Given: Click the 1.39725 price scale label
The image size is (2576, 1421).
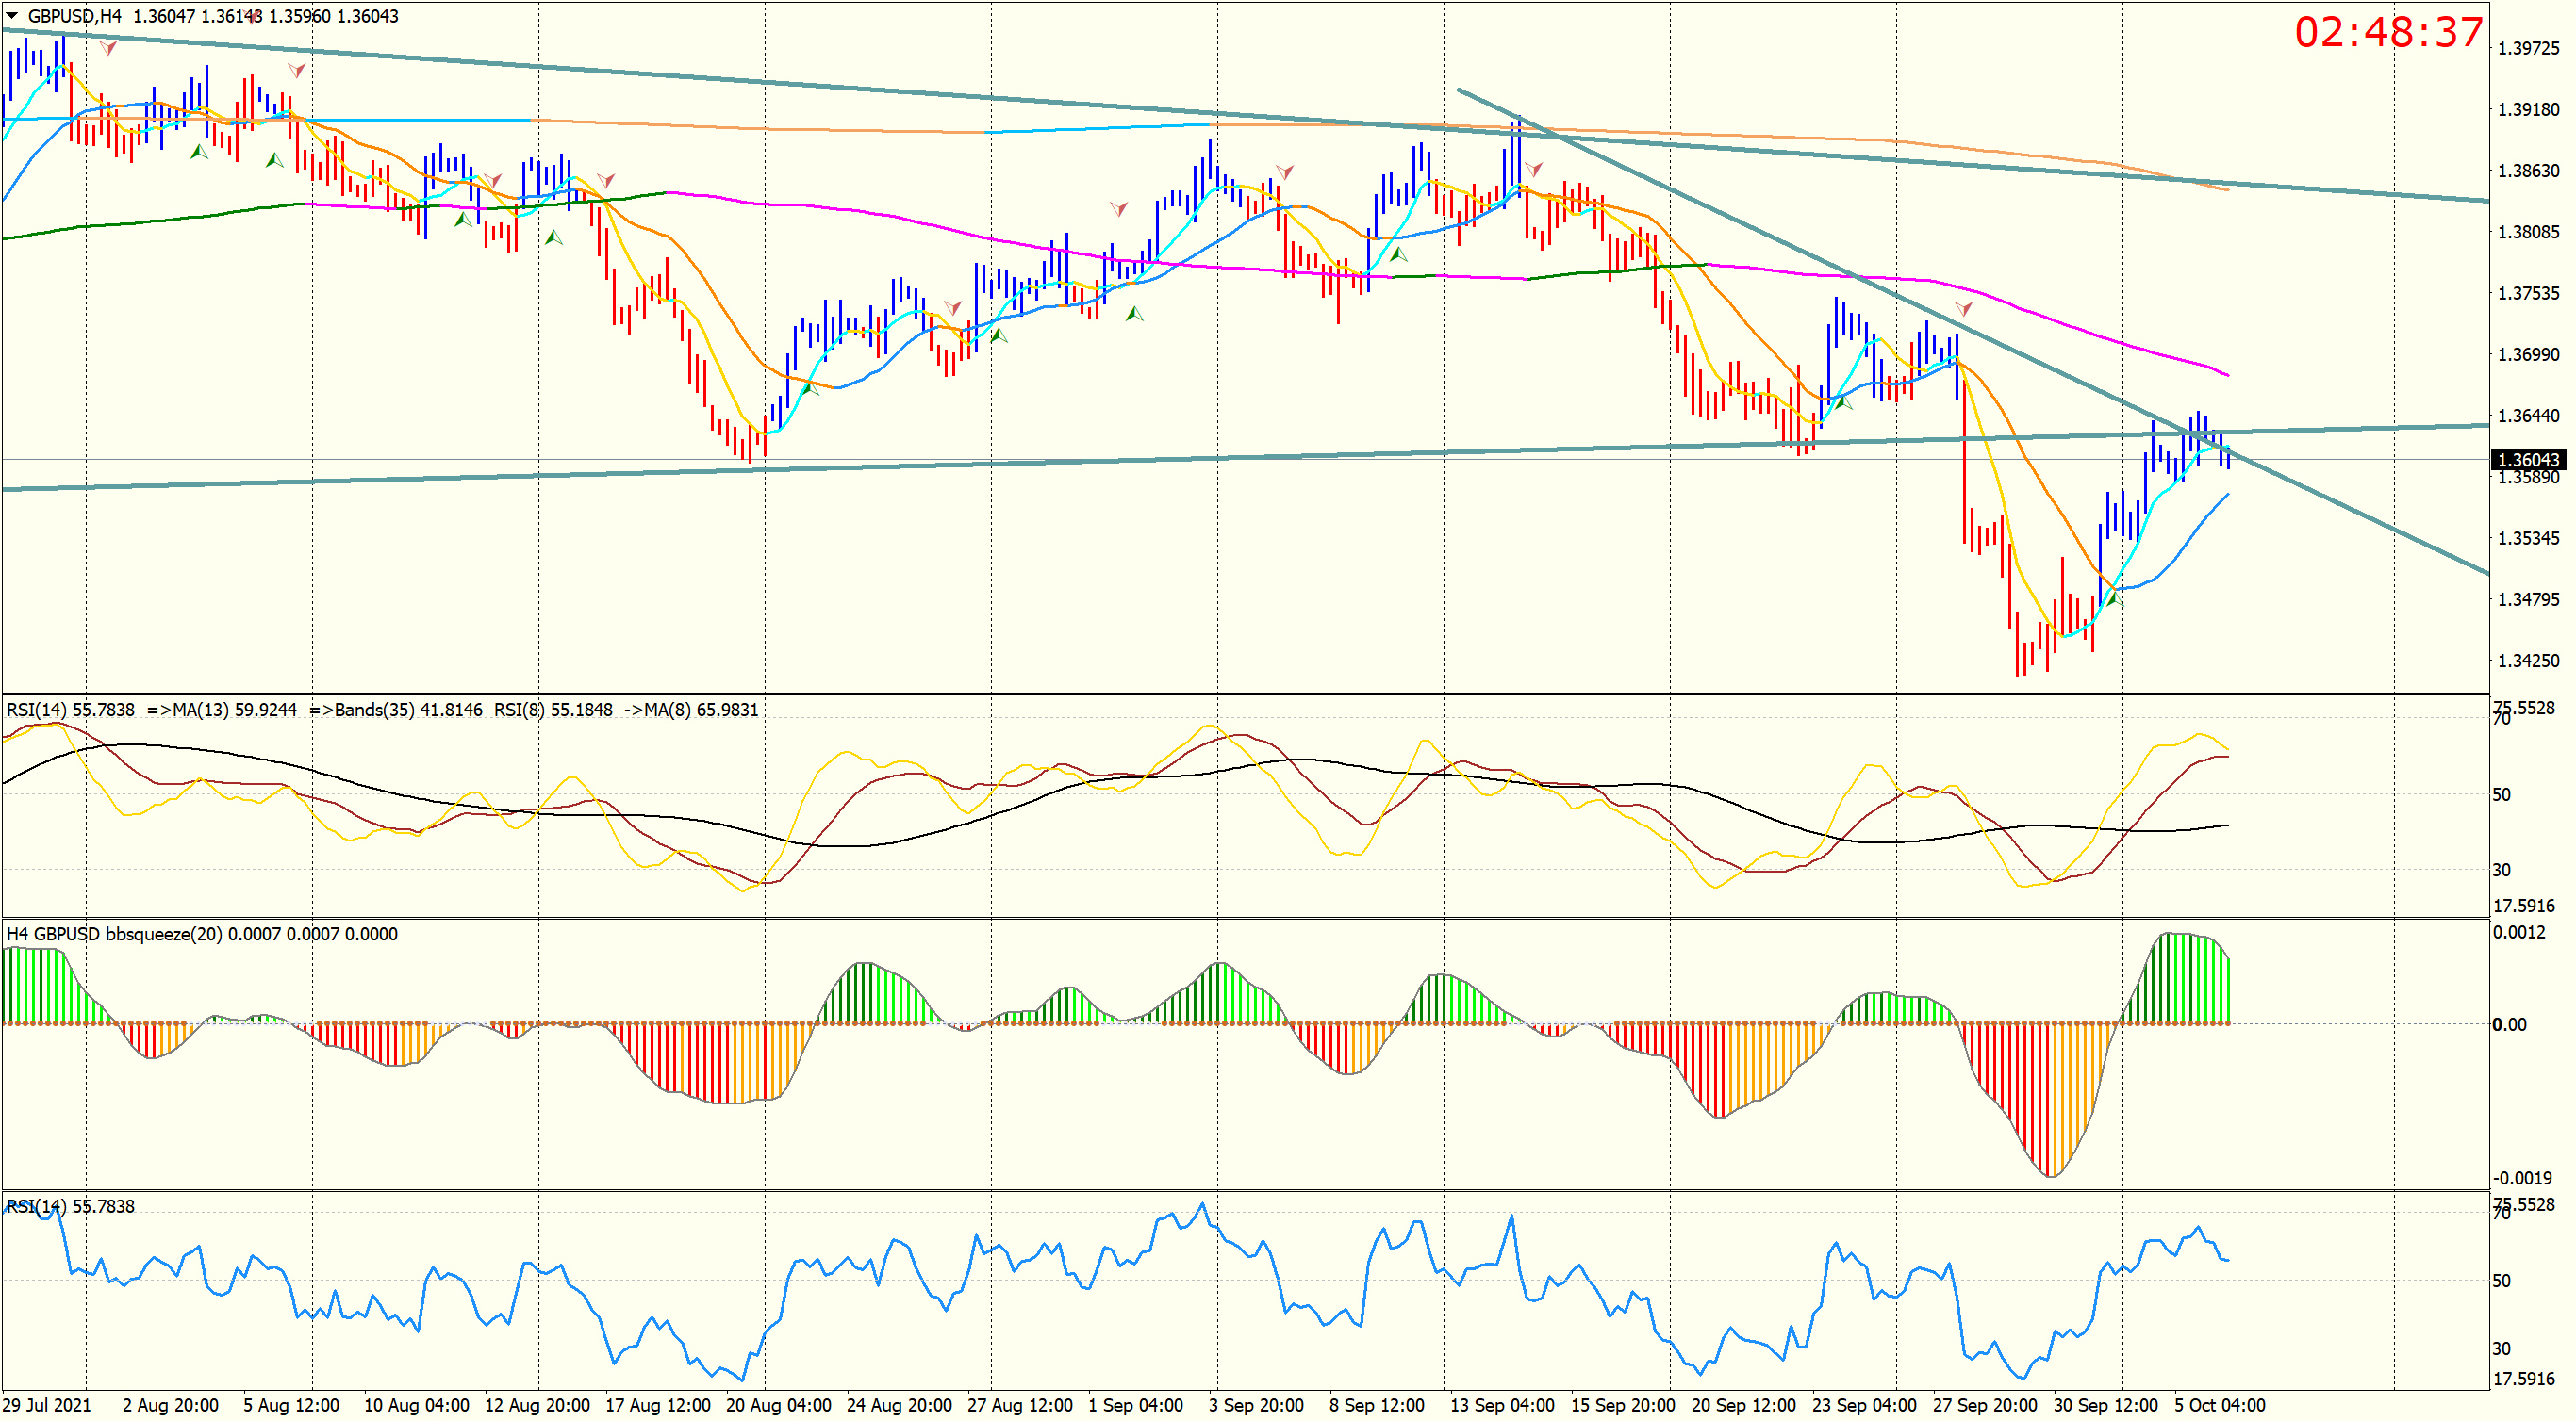Looking at the screenshot, I should click(x=2528, y=48).
